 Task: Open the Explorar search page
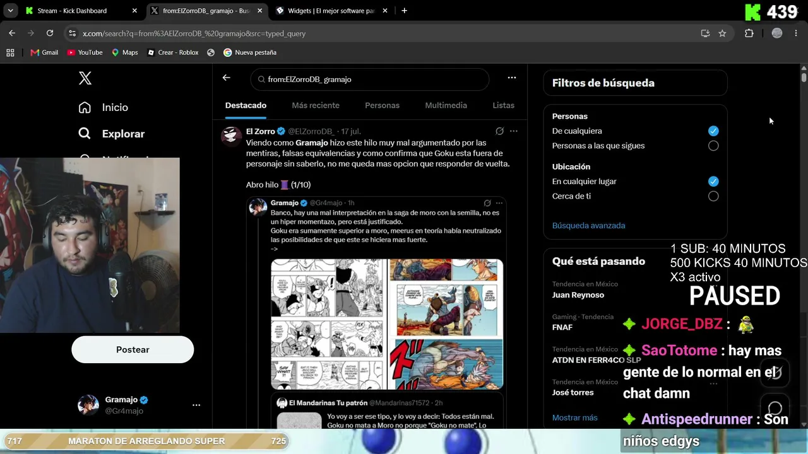[x=111, y=134]
